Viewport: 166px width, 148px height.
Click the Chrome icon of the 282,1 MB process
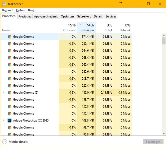point(10,44)
